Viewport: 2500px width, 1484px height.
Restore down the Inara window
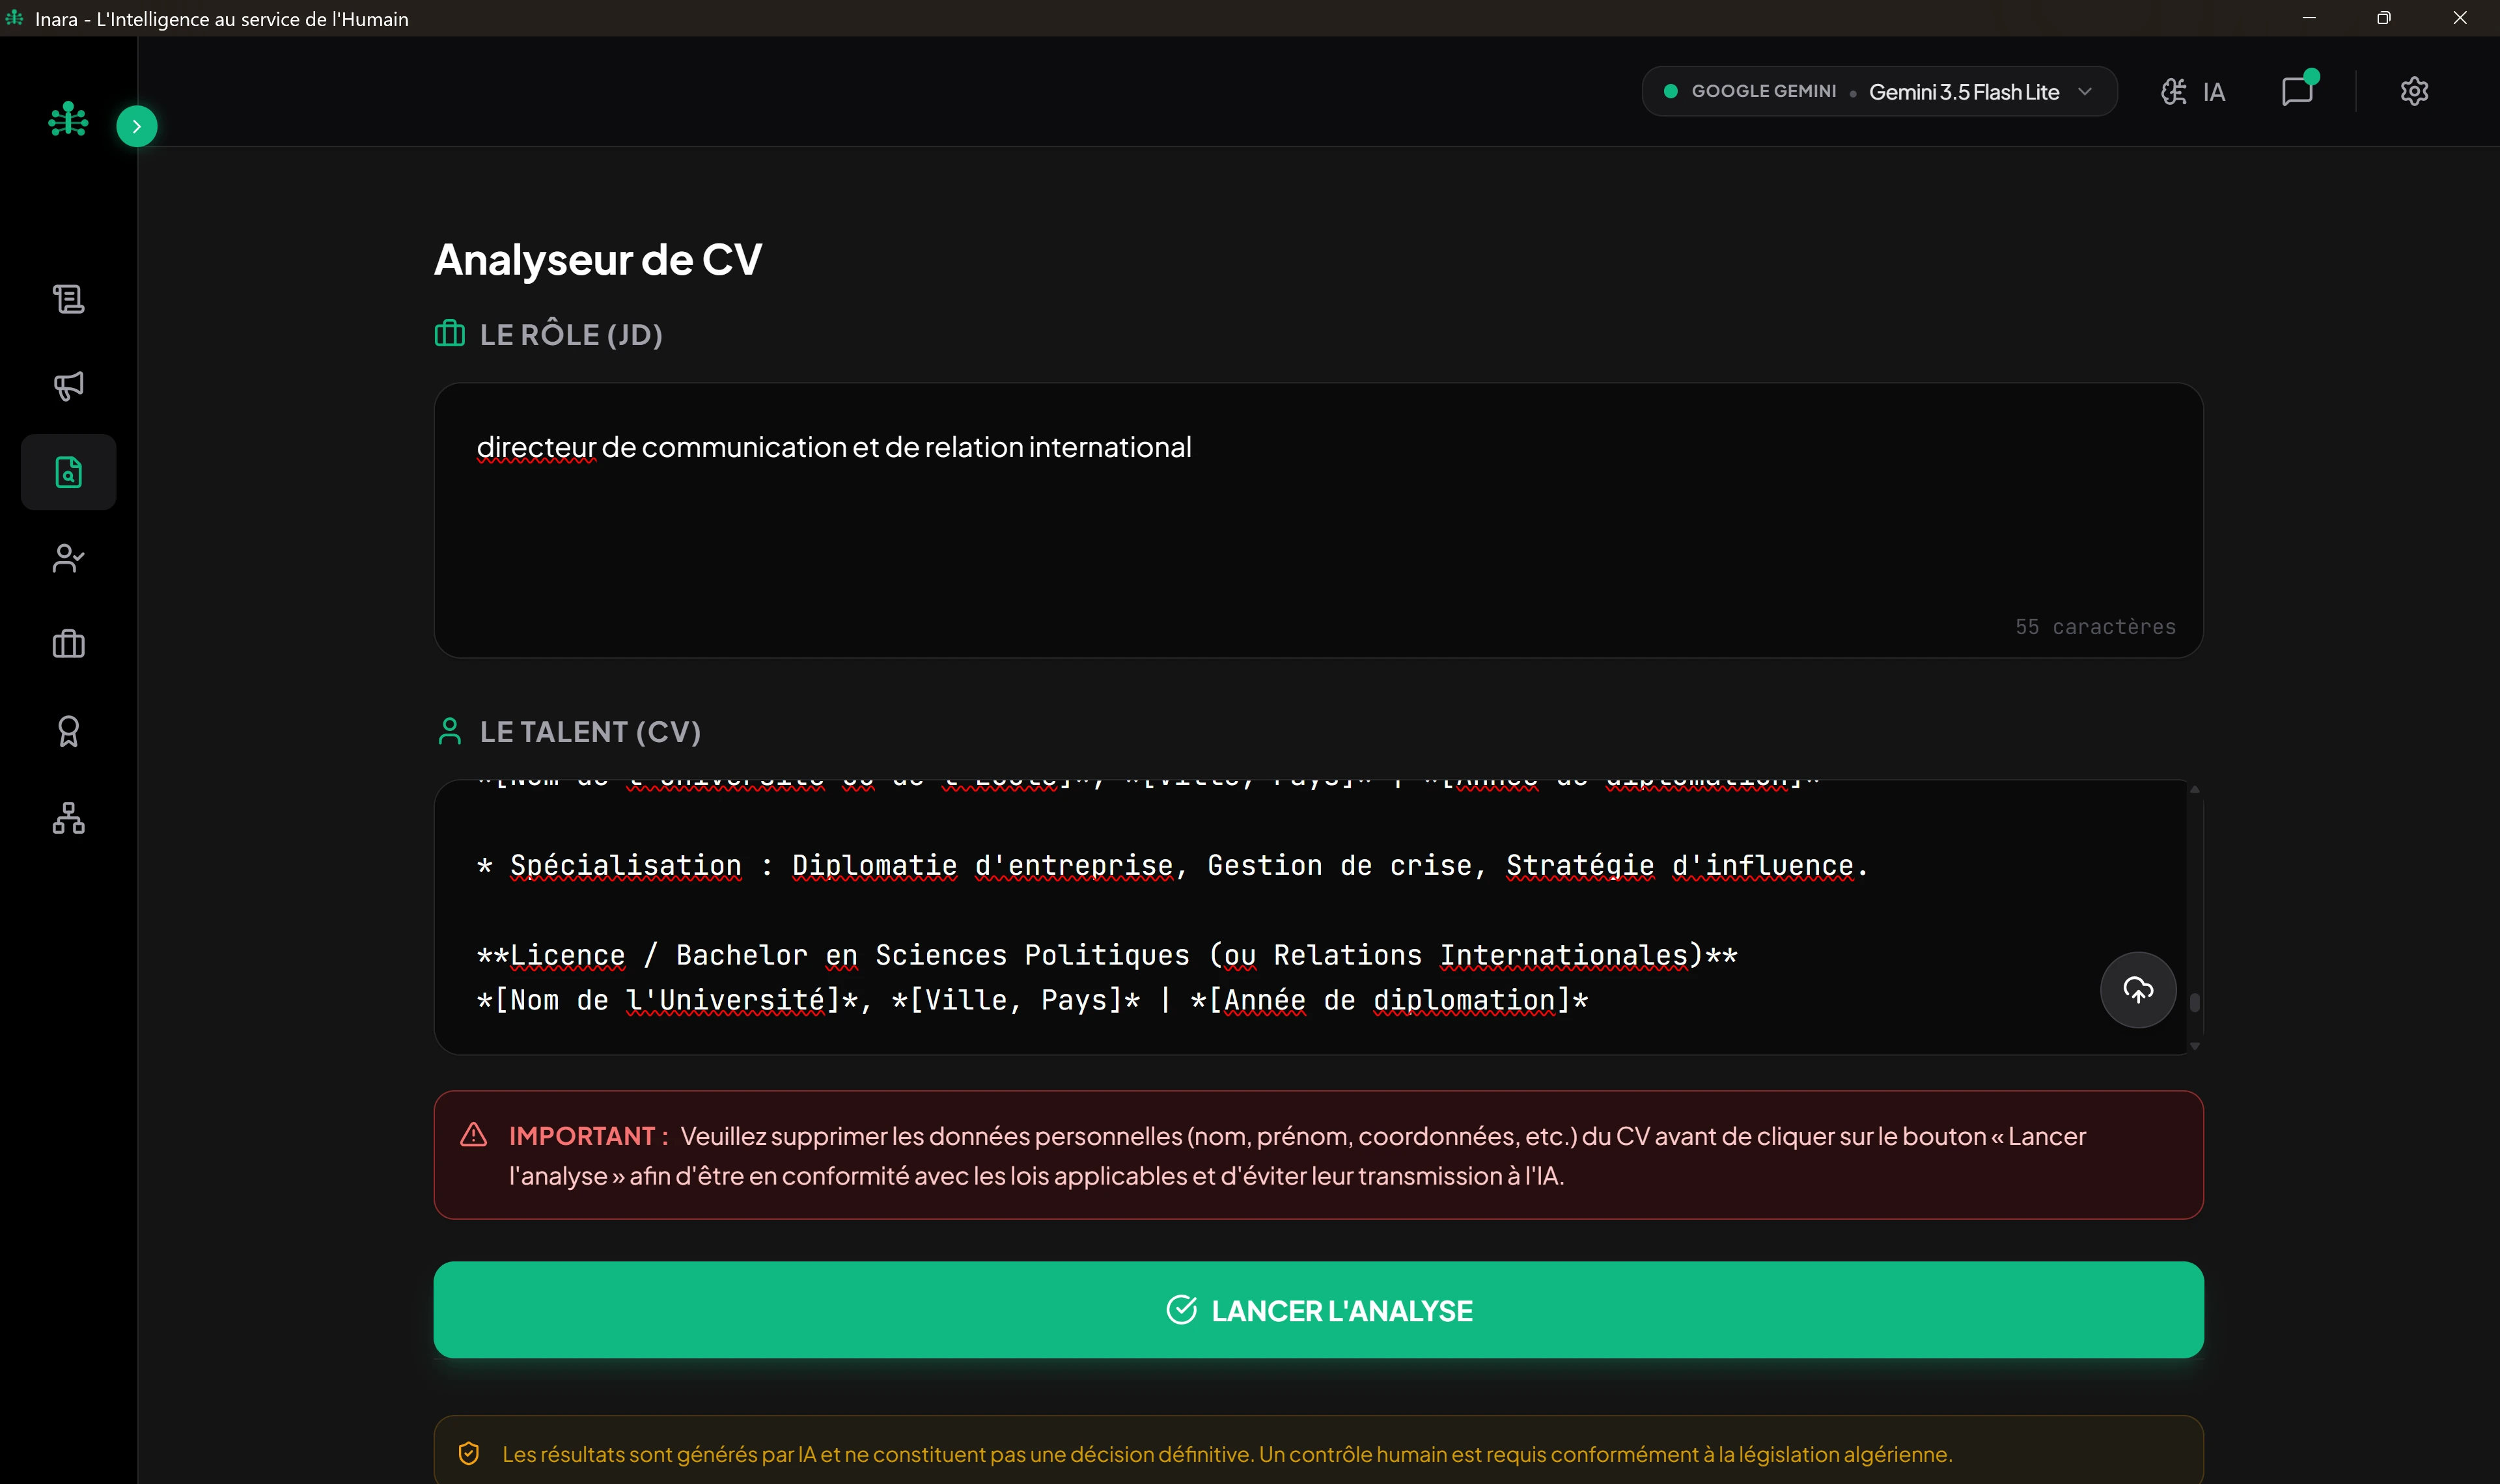[x=2383, y=18]
